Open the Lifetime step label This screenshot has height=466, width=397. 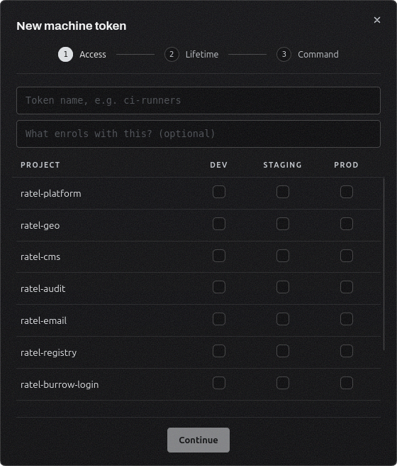(x=202, y=55)
